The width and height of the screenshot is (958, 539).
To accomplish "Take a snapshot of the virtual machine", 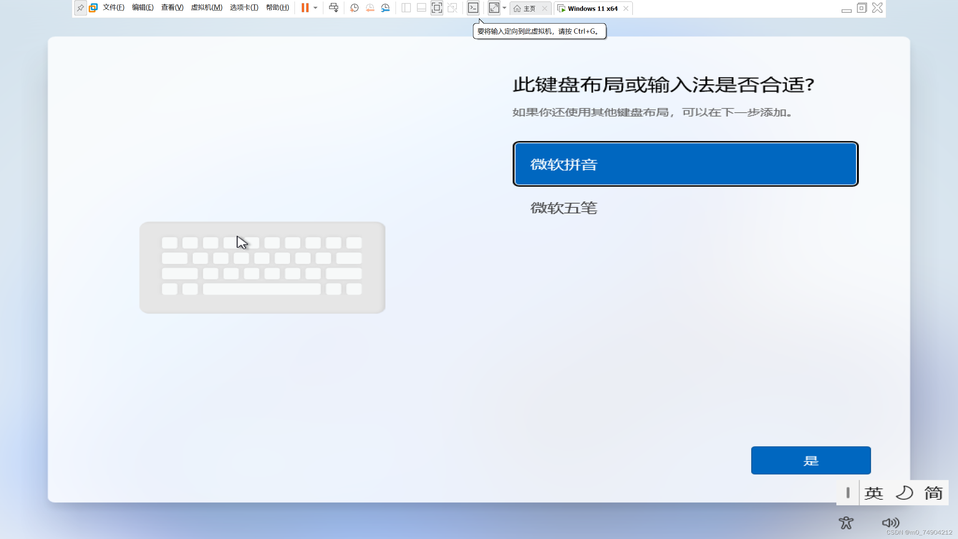I will pos(354,7).
